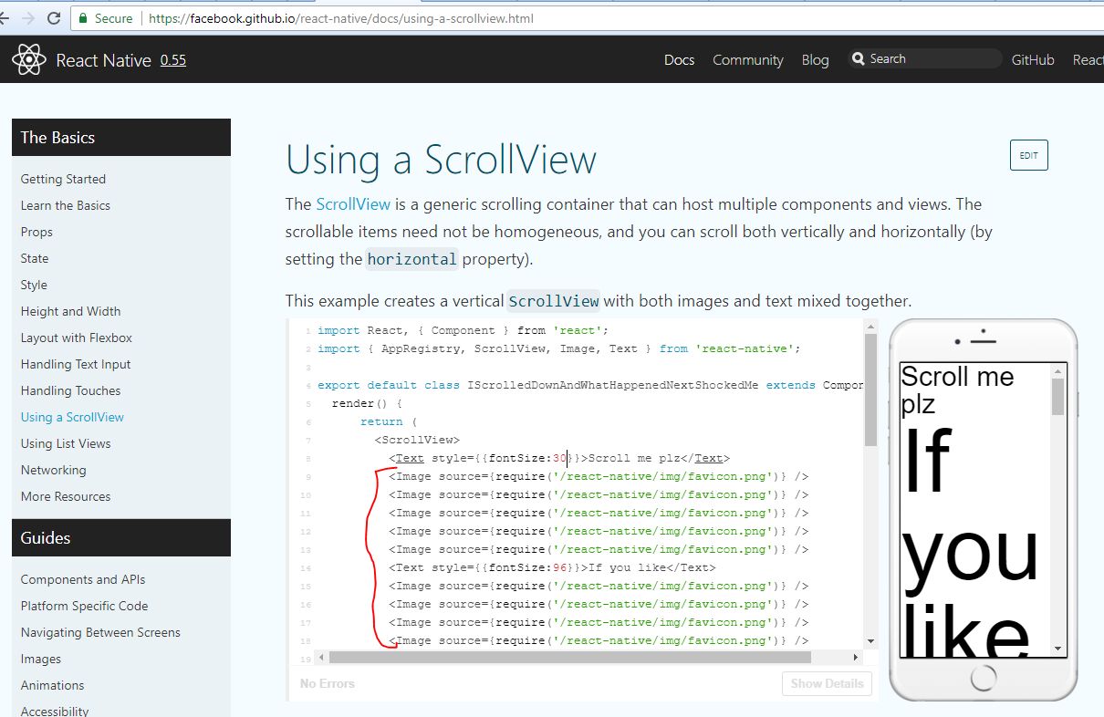Open the Blog page from the navbar
This screenshot has width=1104, height=717.
(815, 59)
